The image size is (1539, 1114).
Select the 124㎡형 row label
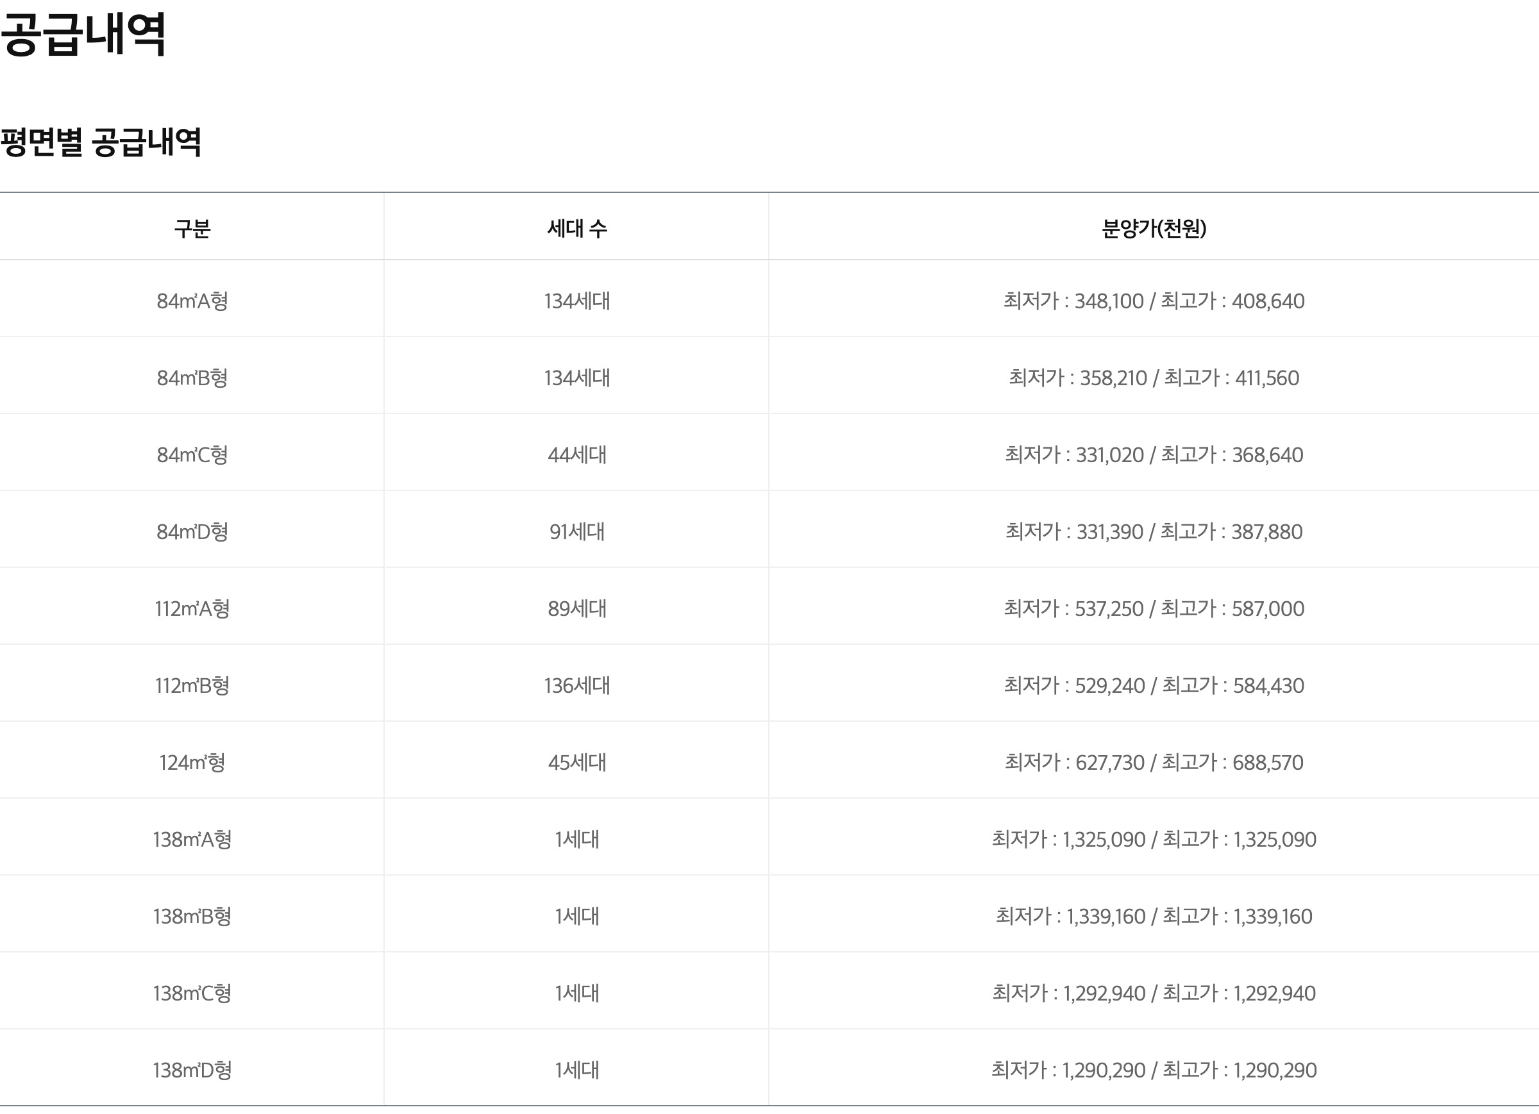[192, 763]
